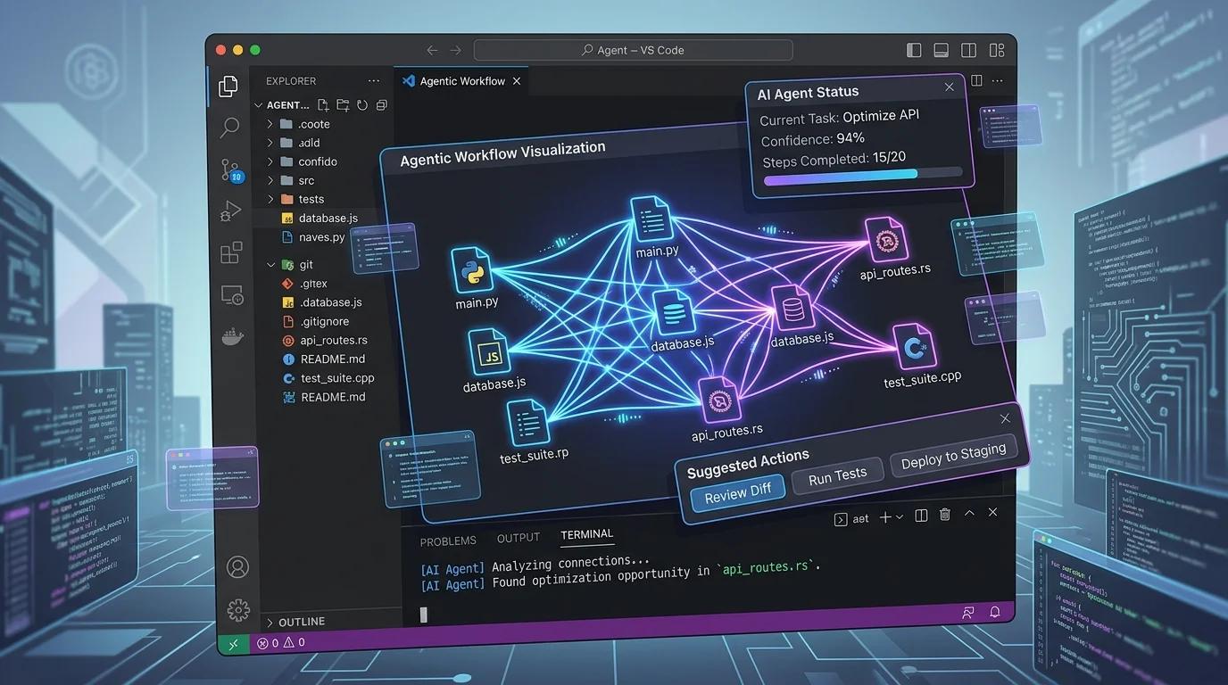Click the New File icon in Explorer header
The image size is (1228, 685).
[323, 104]
